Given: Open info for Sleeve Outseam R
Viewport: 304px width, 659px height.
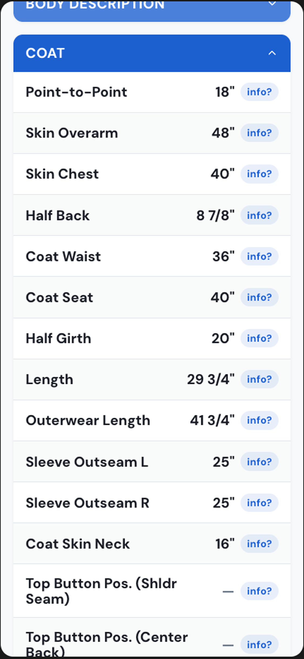Looking at the screenshot, I should click(x=259, y=503).
